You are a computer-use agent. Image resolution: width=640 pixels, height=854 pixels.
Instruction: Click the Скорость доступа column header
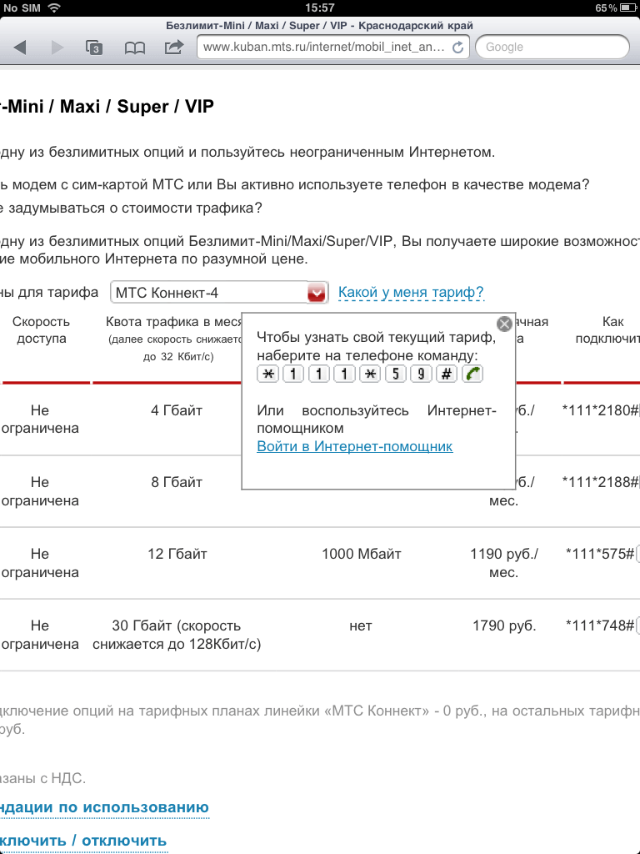42,330
